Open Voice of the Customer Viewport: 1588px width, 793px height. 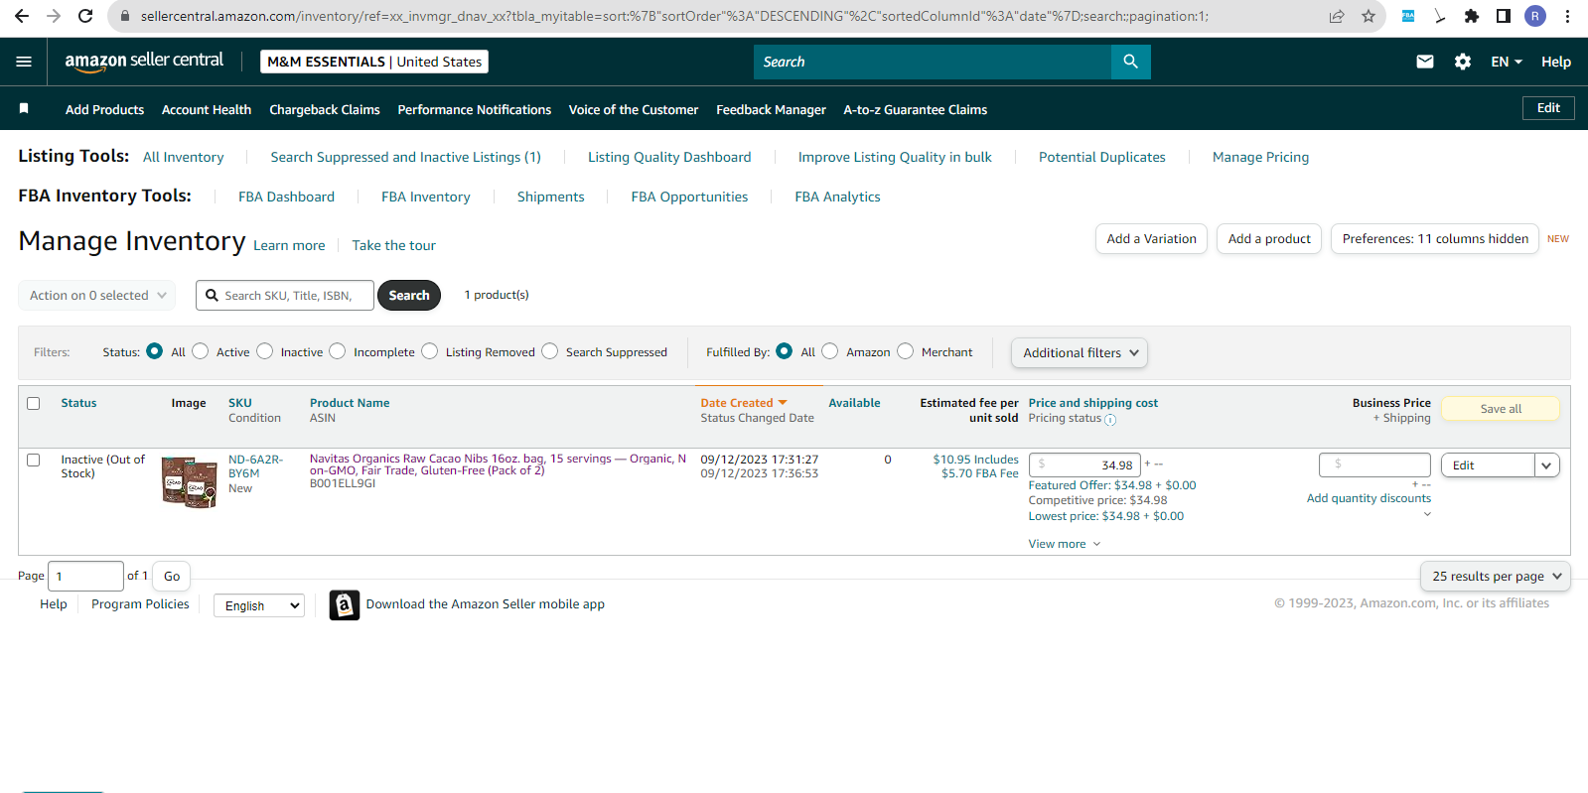click(634, 109)
